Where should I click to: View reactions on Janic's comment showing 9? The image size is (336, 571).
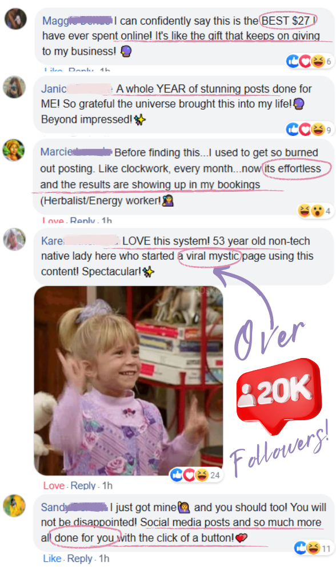coord(309,129)
